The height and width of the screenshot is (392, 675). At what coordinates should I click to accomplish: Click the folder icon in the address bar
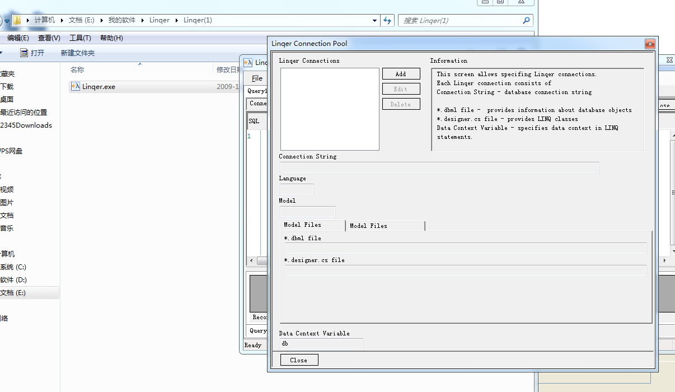coord(17,20)
